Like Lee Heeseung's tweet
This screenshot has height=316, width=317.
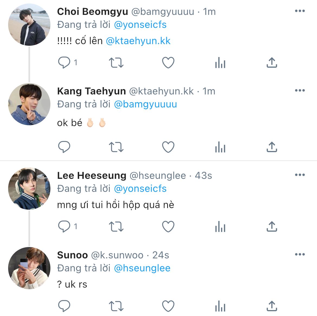(x=168, y=227)
